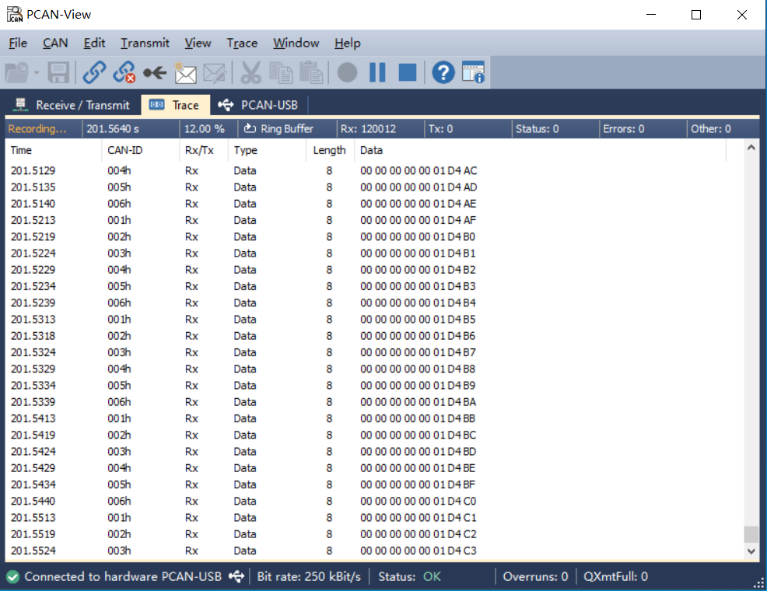Click the Other: 0 counter
Screen dimensions: 767x591
(710, 129)
